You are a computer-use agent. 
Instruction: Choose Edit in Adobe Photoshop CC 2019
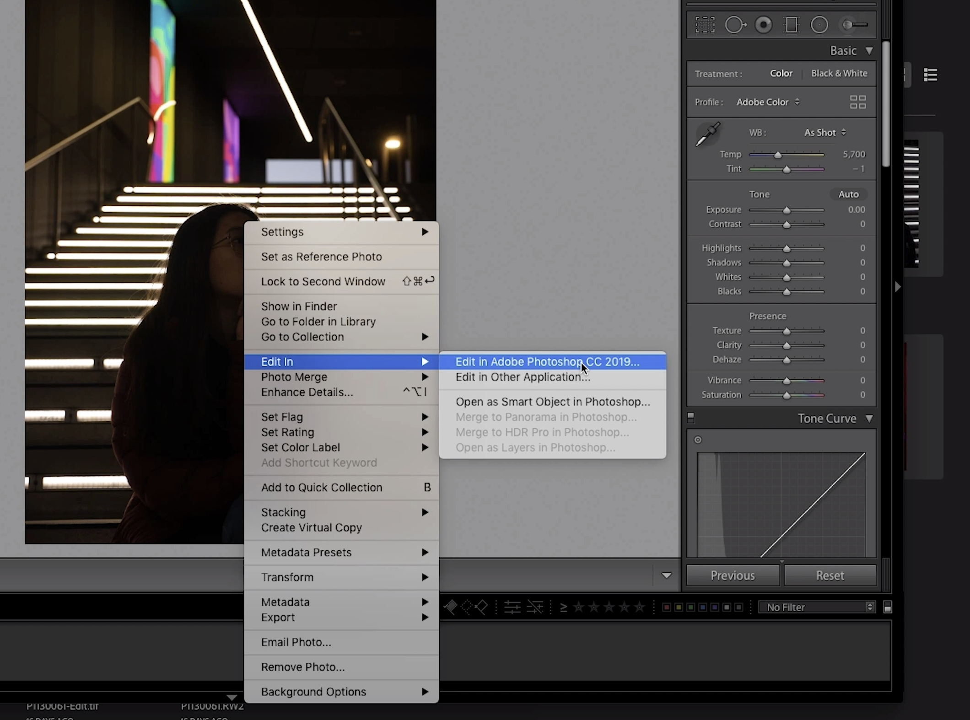547,361
